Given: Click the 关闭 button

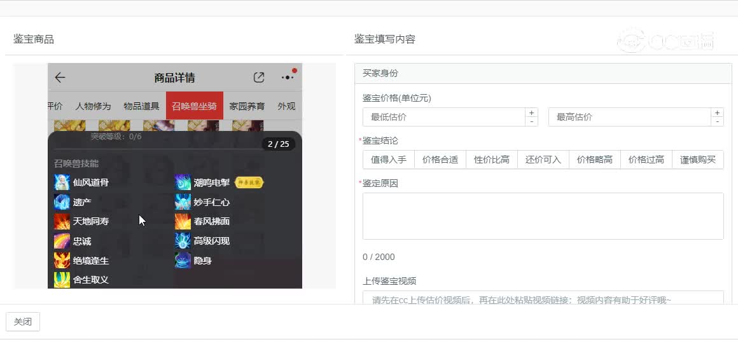Looking at the screenshot, I should [23, 322].
